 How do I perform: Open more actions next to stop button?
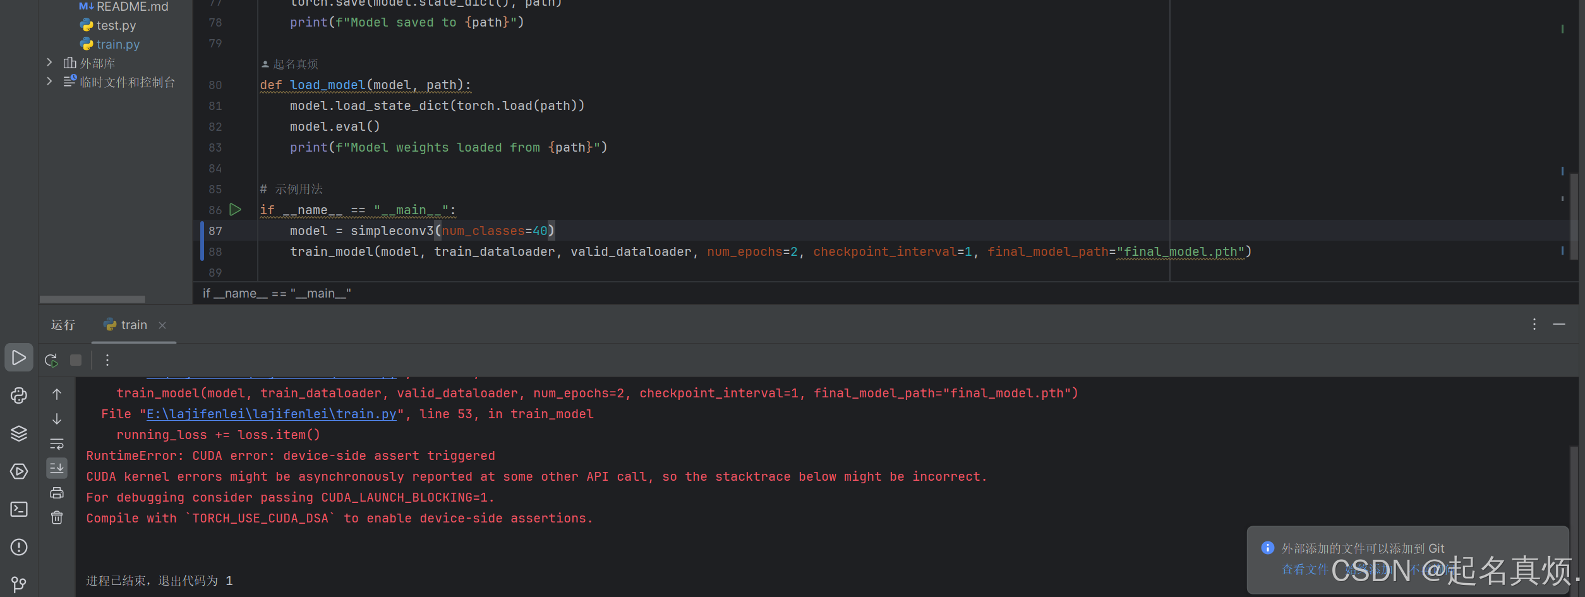107,360
